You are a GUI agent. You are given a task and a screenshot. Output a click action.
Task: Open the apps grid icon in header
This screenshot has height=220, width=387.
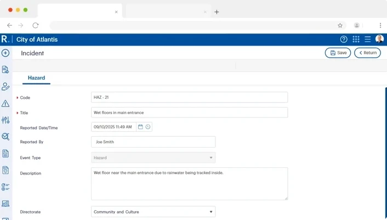pos(356,40)
